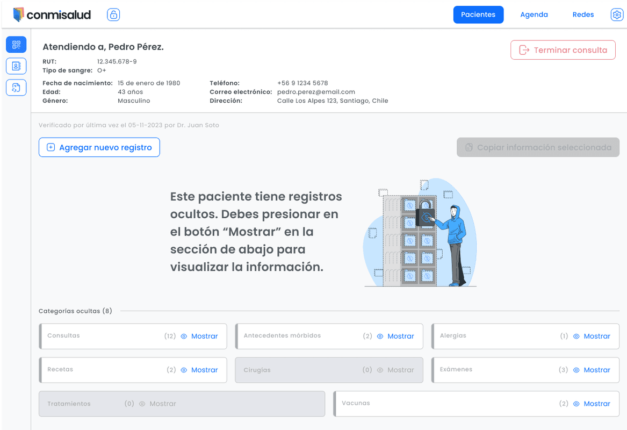Unhide the Recetas category
Image resolution: width=627 pixels, height=430 pixels.
click(x=199, y=370)
